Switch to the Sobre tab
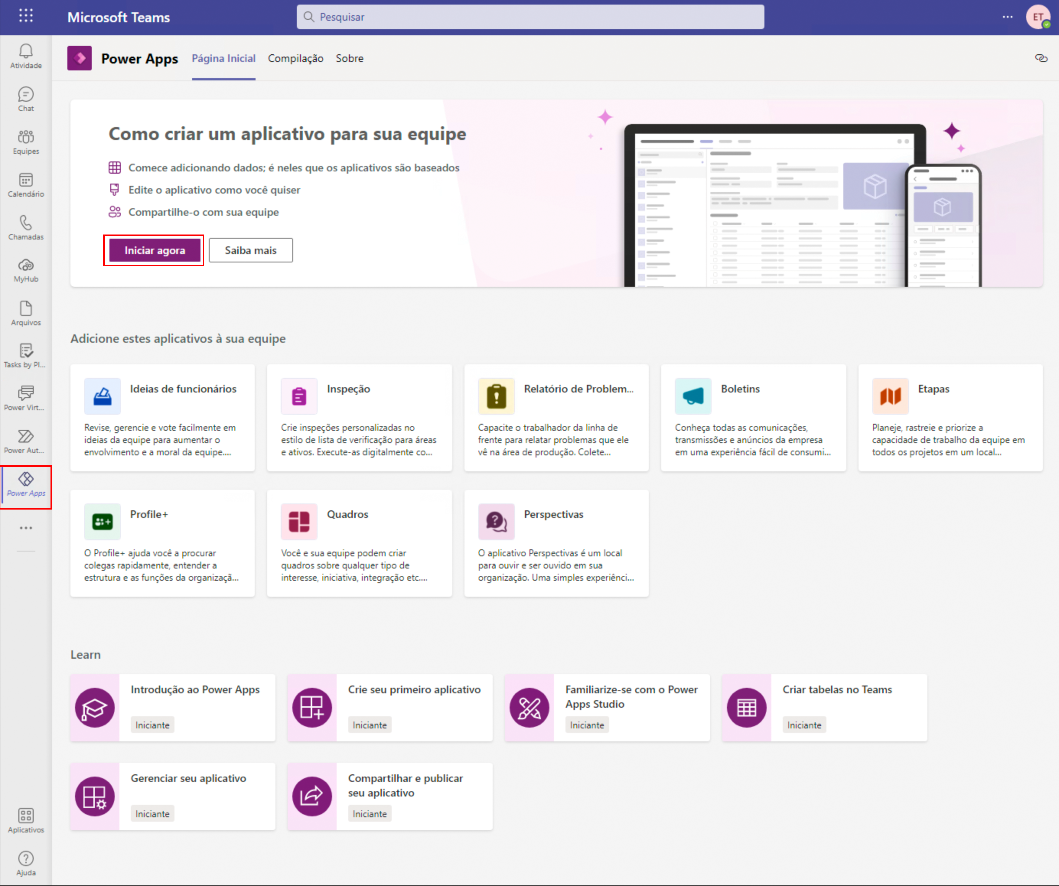Screen dimensions: 1059x886 tap(349, 59)
